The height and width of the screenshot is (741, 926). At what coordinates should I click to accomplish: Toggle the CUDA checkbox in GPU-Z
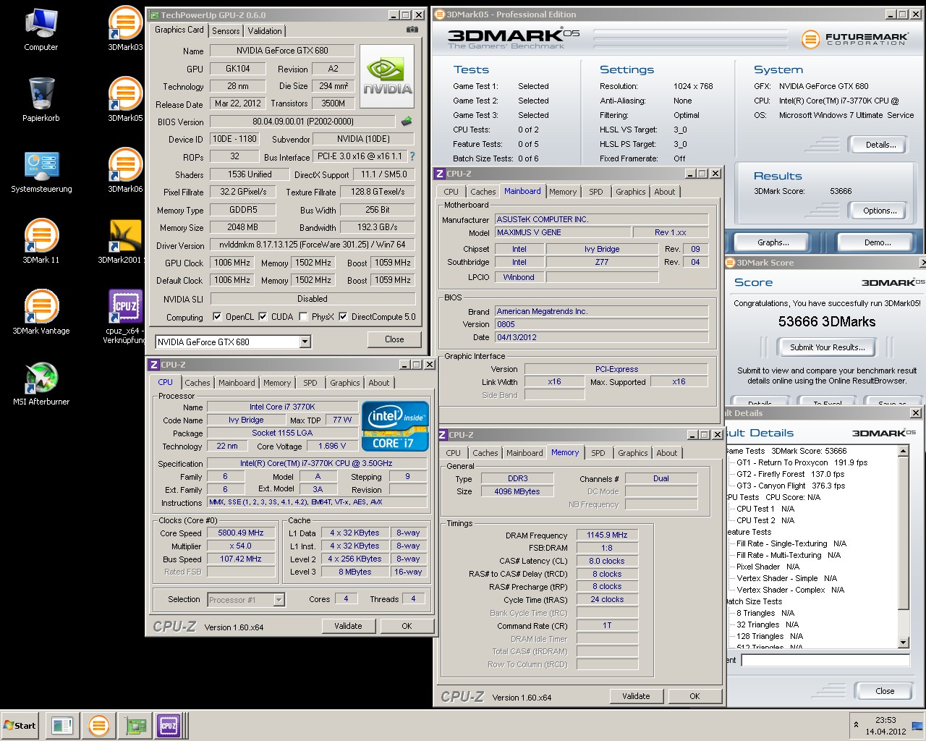(263, 316)
